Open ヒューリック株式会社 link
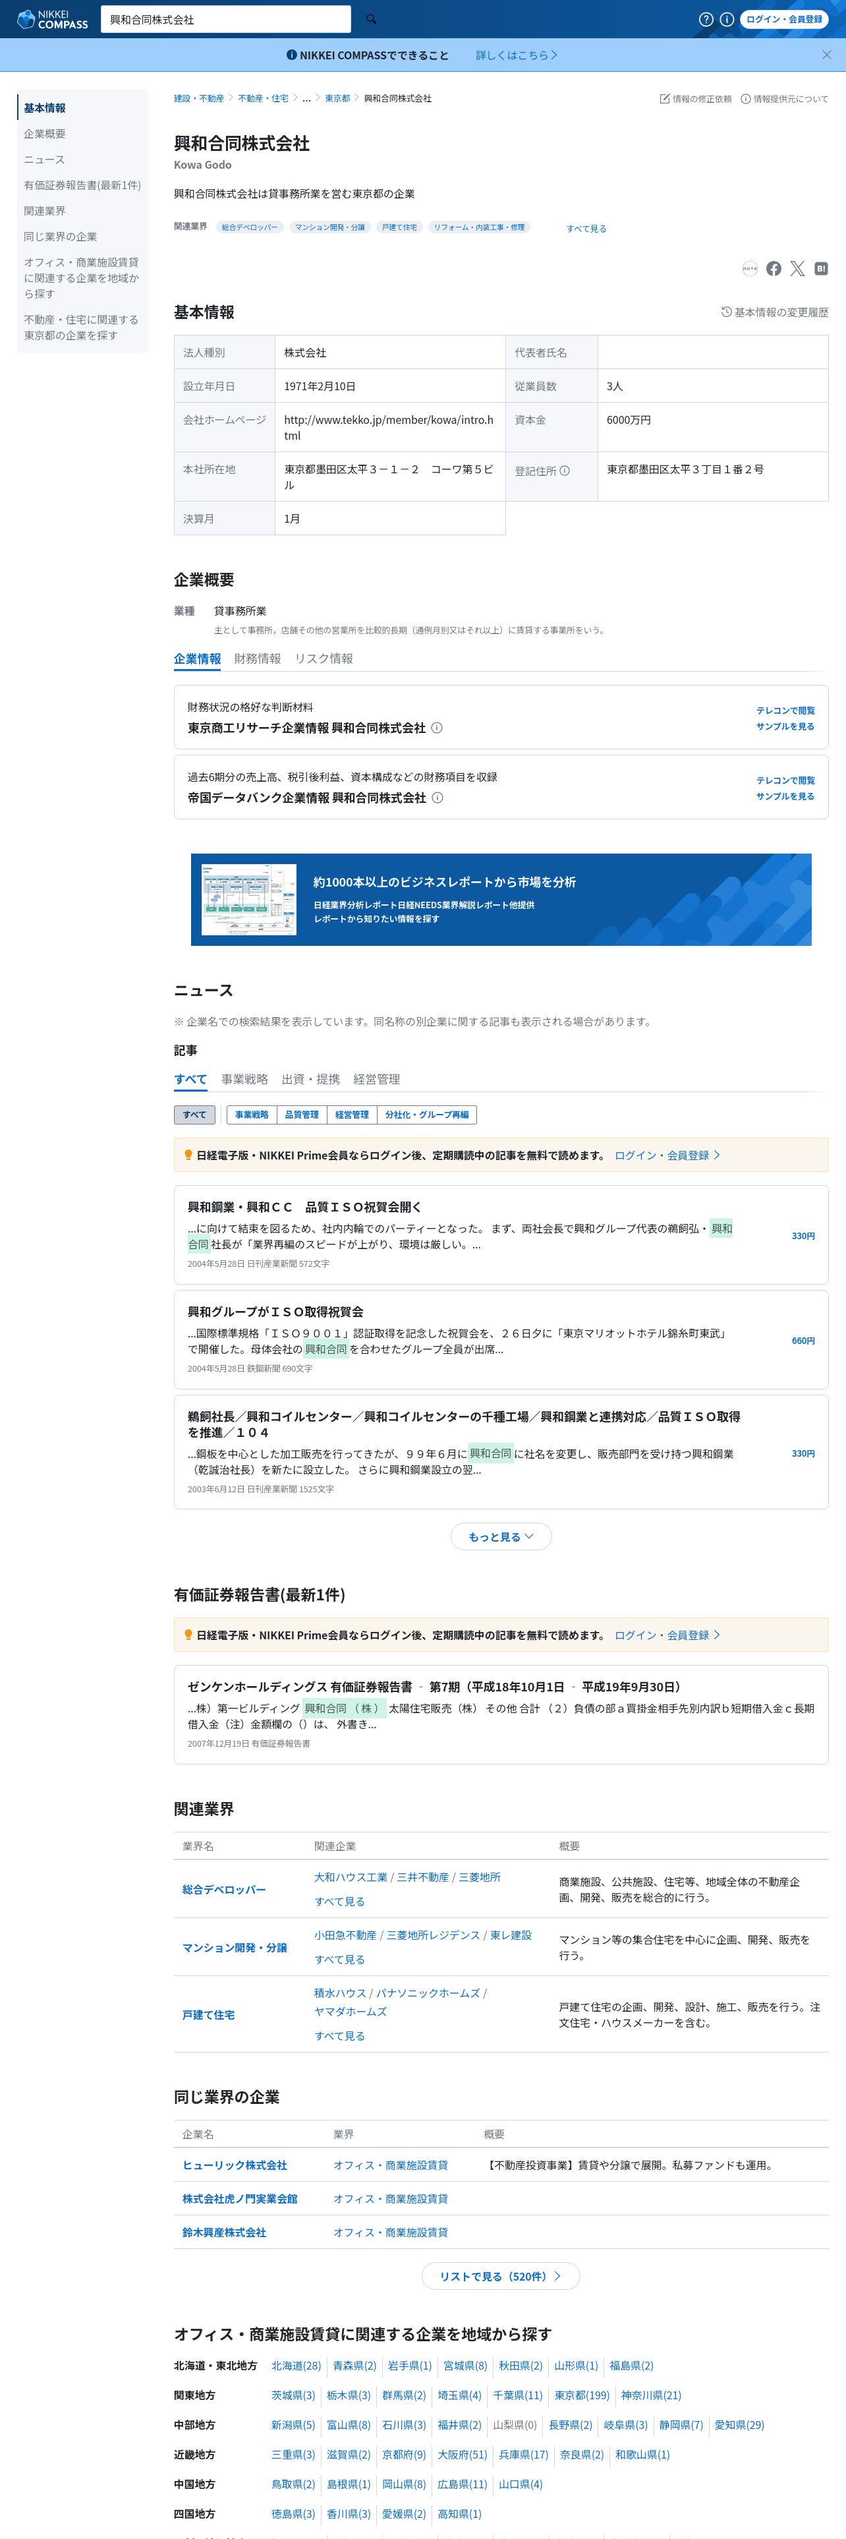 click(x=235, y=2165)
